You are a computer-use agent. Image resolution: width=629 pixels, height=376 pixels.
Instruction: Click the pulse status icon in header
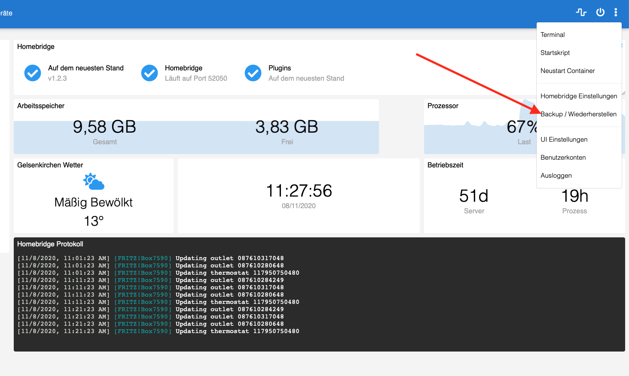point(581,12)
